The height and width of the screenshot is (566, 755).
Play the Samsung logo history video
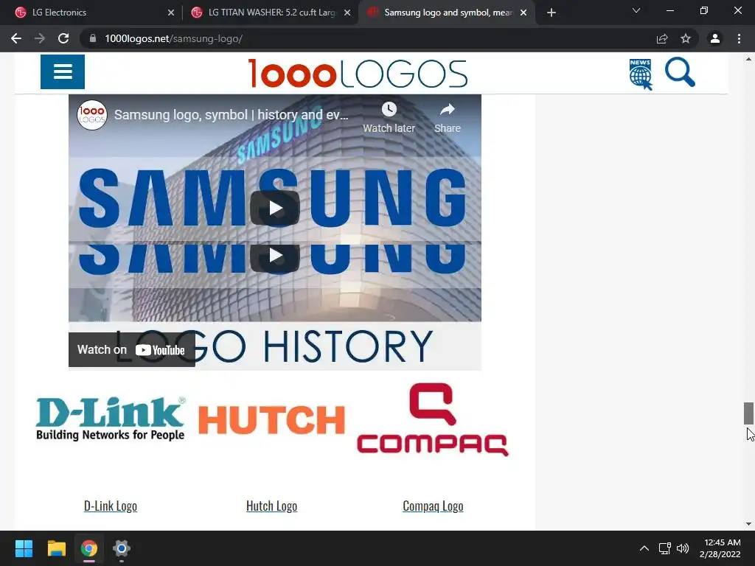[275, 209]
